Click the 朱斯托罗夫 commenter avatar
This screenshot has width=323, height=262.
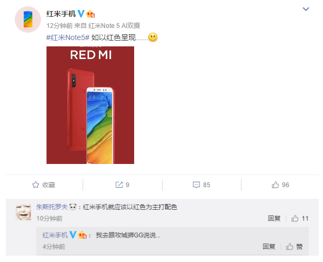[23, 212]
